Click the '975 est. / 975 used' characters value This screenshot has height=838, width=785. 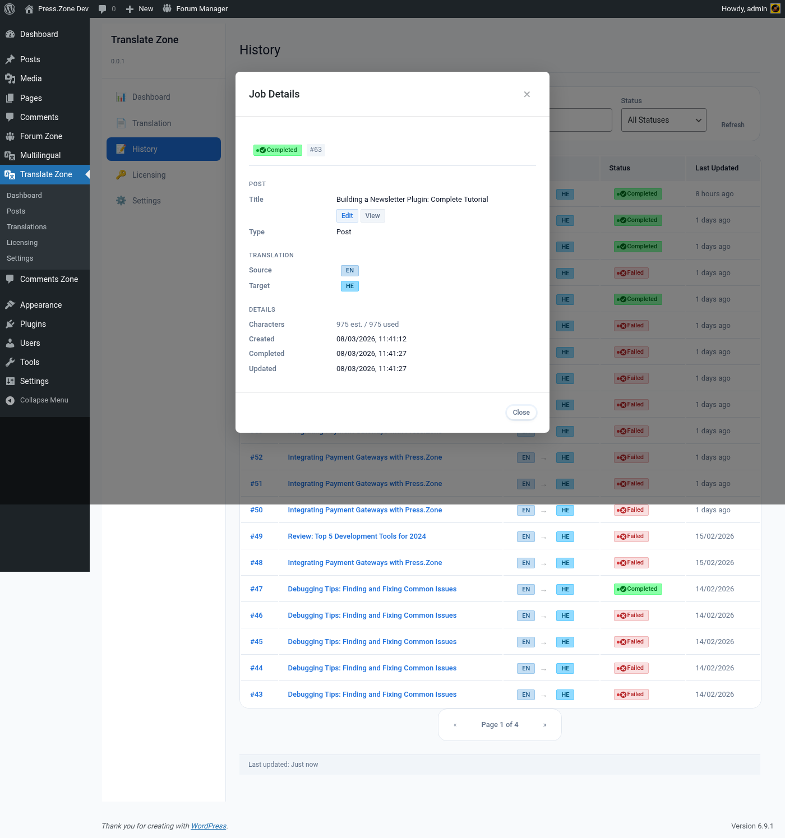pyautogui.click(x=368, y=325)
